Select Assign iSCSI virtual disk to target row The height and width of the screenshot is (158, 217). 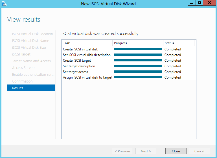(129, 77)
